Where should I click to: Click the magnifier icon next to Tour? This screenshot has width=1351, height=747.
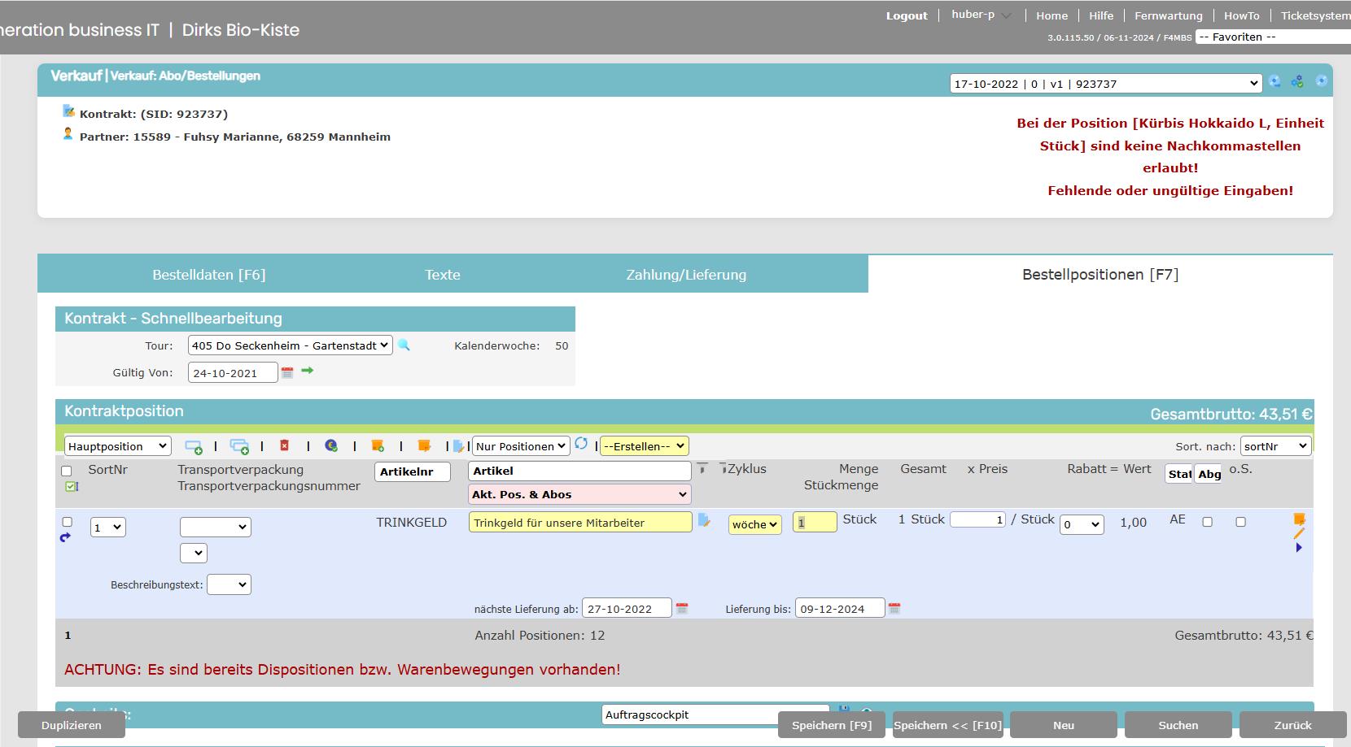click(x=404, y=345)
